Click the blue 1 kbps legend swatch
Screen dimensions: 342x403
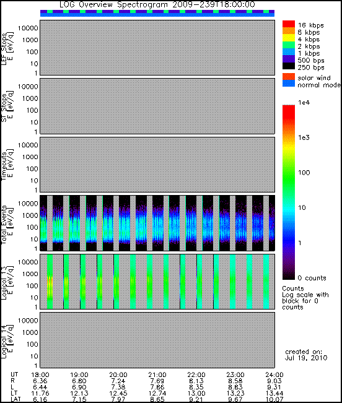click(x=289, y=51)
